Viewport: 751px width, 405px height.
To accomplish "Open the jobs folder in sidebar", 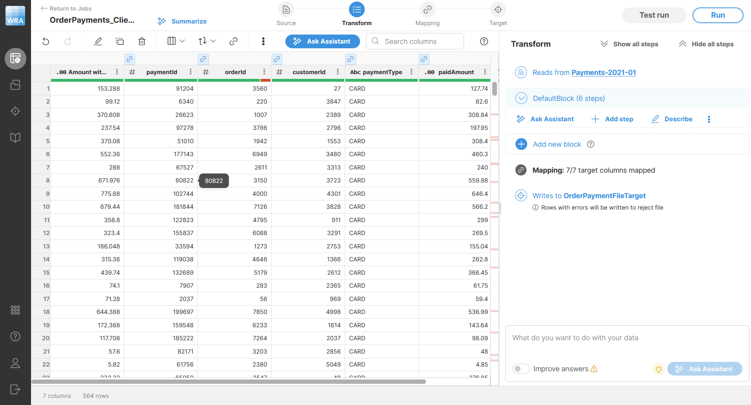I will (15, 85).
